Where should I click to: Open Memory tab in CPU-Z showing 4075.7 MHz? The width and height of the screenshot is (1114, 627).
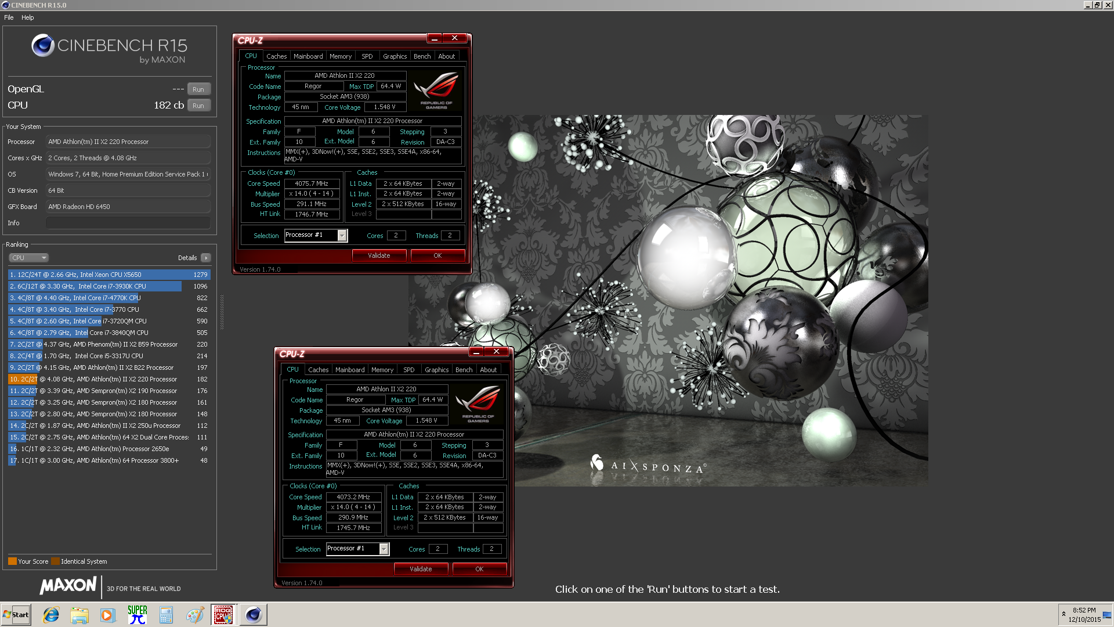tap(341, 56)
